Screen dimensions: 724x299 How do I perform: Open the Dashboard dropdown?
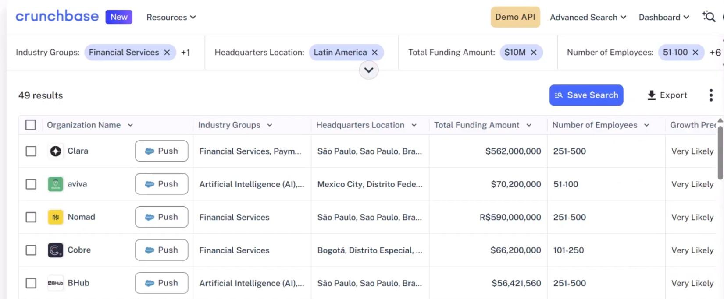coord(664,17)
